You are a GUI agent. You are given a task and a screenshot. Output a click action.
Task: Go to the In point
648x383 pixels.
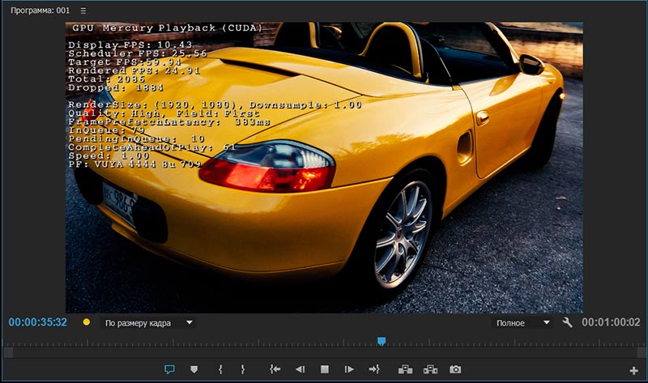click(x=275, y=369)
